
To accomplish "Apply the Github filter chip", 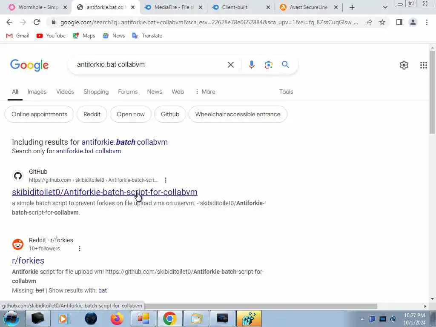I will point(170,114).
